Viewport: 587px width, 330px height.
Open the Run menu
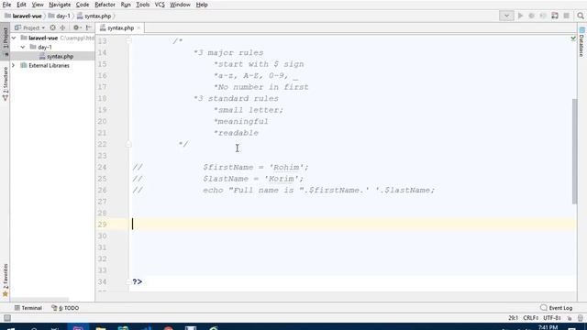[126, 5]
